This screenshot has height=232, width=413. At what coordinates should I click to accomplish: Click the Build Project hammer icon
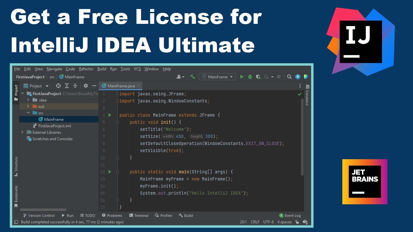pos(192,77)
